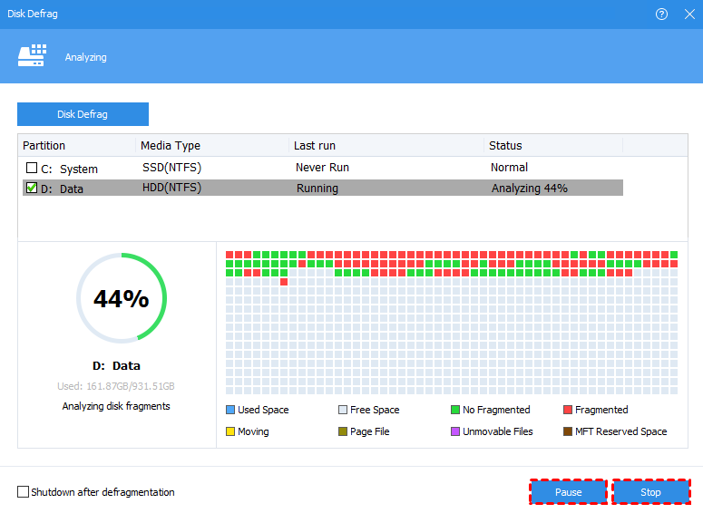Click the blue Used Space legend swatch
Viewport: 703px width, 513px height.
tap(230, 410)
